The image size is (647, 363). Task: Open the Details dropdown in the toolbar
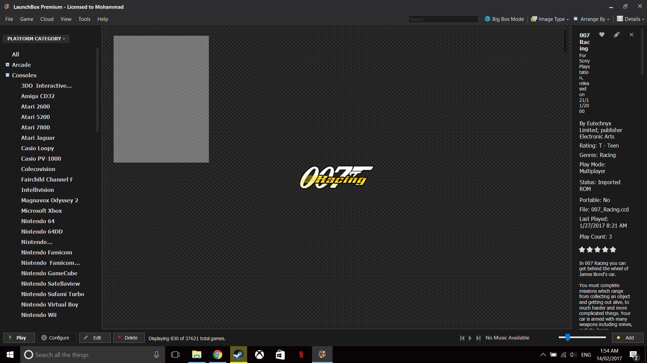click(x=630, y=19)
